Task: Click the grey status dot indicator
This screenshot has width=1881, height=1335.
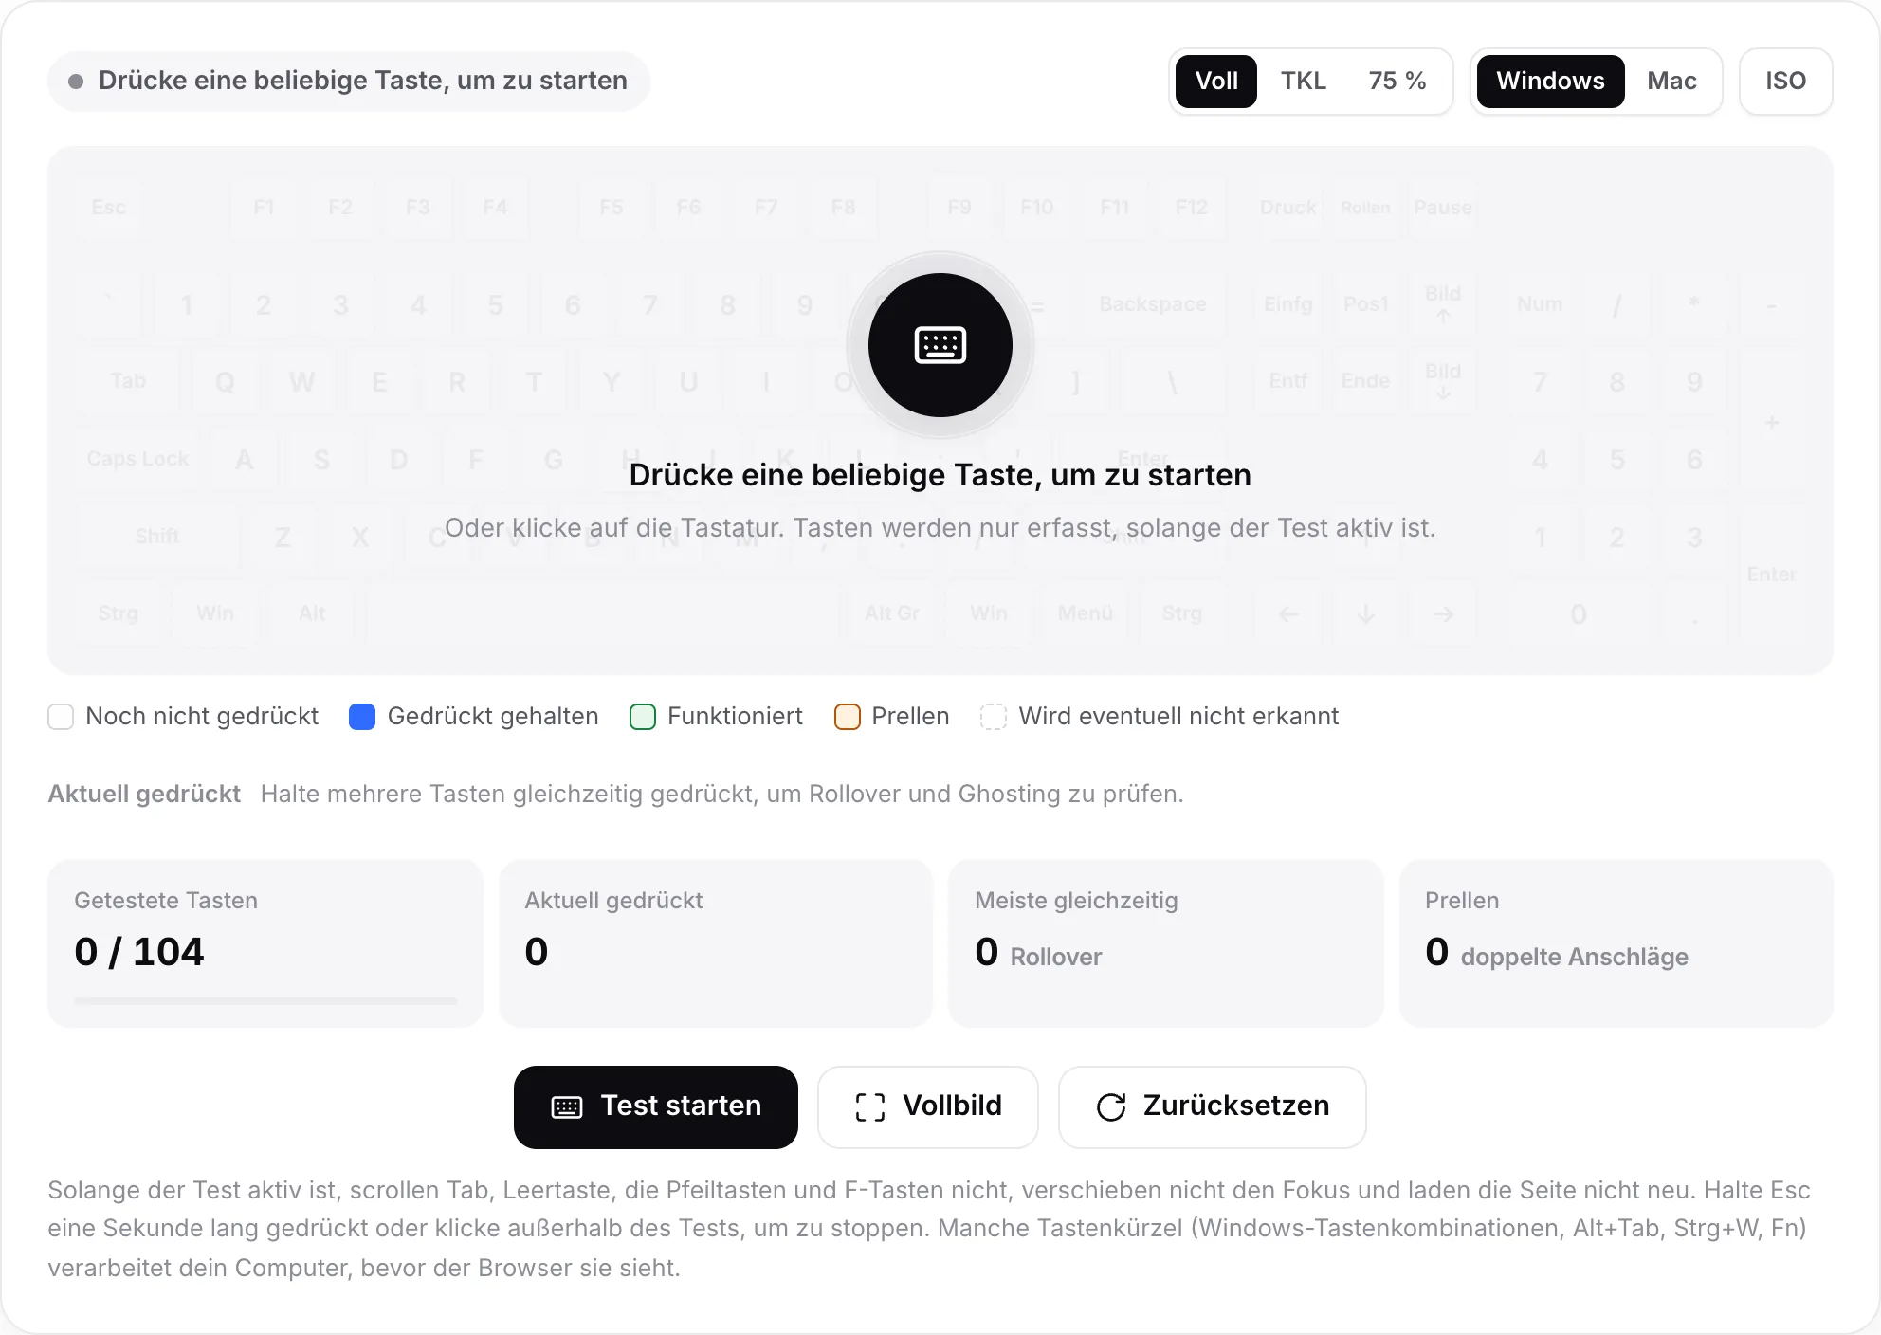Action: [x=76, y=82]
